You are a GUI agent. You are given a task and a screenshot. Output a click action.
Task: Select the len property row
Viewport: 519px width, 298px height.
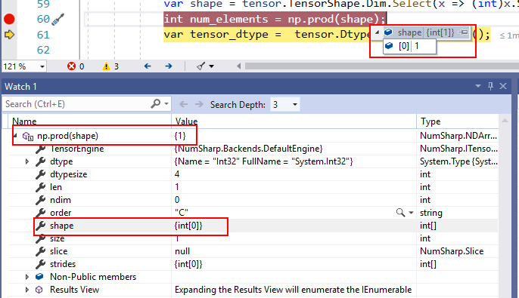tap(253, 187)
